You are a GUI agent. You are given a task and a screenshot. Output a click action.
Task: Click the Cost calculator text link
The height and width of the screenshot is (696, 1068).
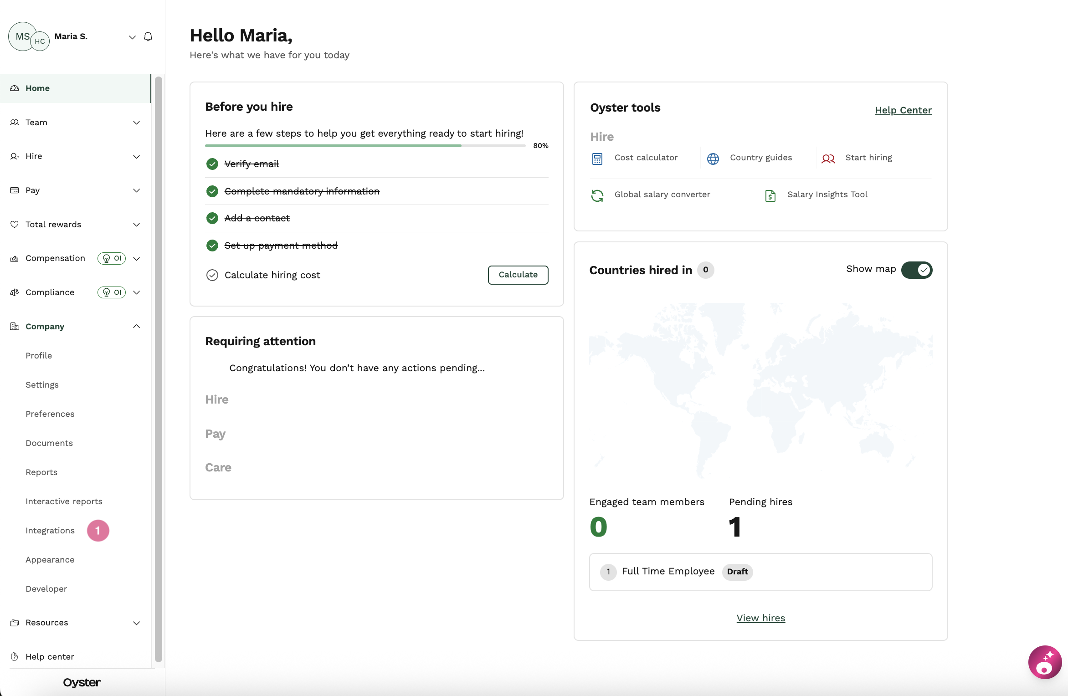(646, 158)
